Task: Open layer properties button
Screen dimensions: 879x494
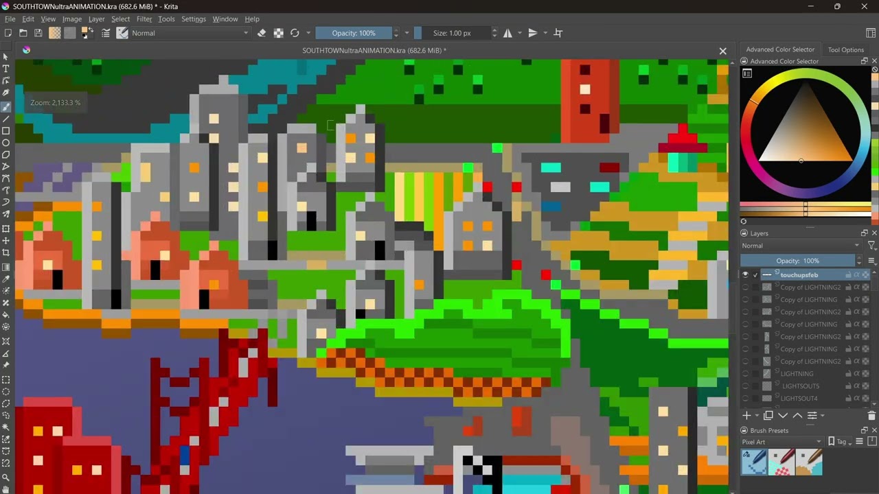Action: click(812, 415)
